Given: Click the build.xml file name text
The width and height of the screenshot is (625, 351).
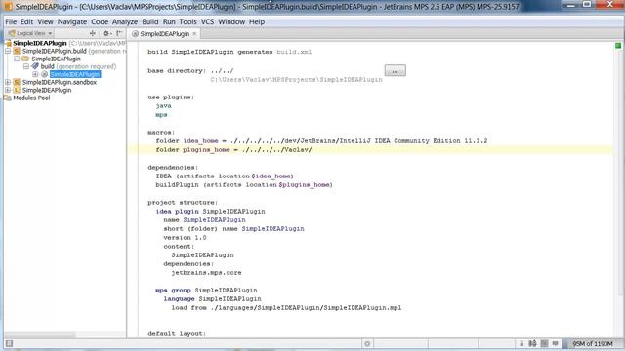Looking at the screenshot, I should point(294,52).
